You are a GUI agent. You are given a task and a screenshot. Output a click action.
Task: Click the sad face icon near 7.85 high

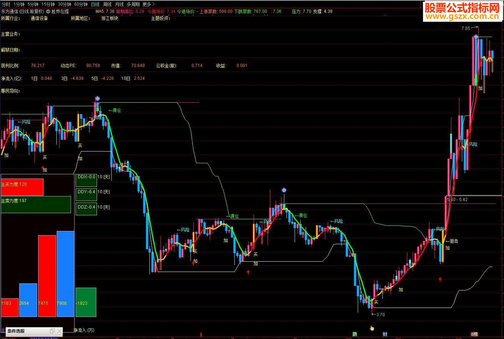click(476, 37)
